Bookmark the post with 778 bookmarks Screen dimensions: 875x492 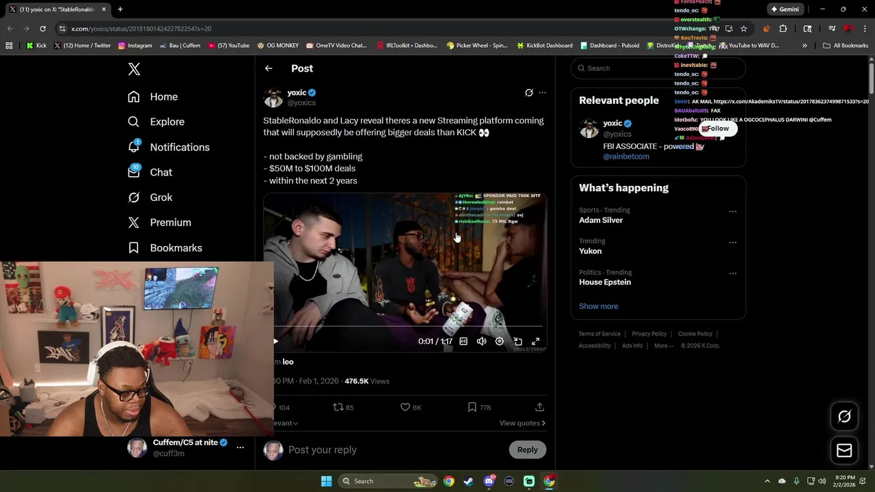click(x=479, y=407)
